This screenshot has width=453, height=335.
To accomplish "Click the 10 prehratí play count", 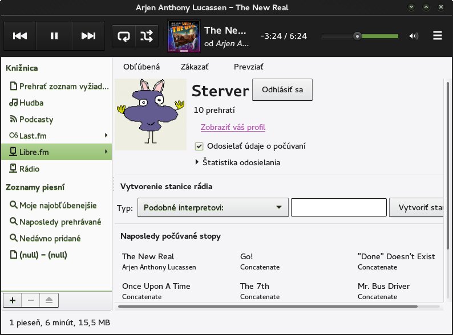I will click(x=214, y=110).
